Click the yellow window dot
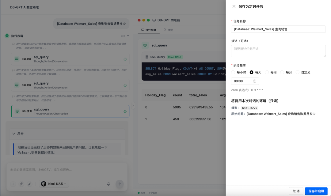 coord(144,20)
